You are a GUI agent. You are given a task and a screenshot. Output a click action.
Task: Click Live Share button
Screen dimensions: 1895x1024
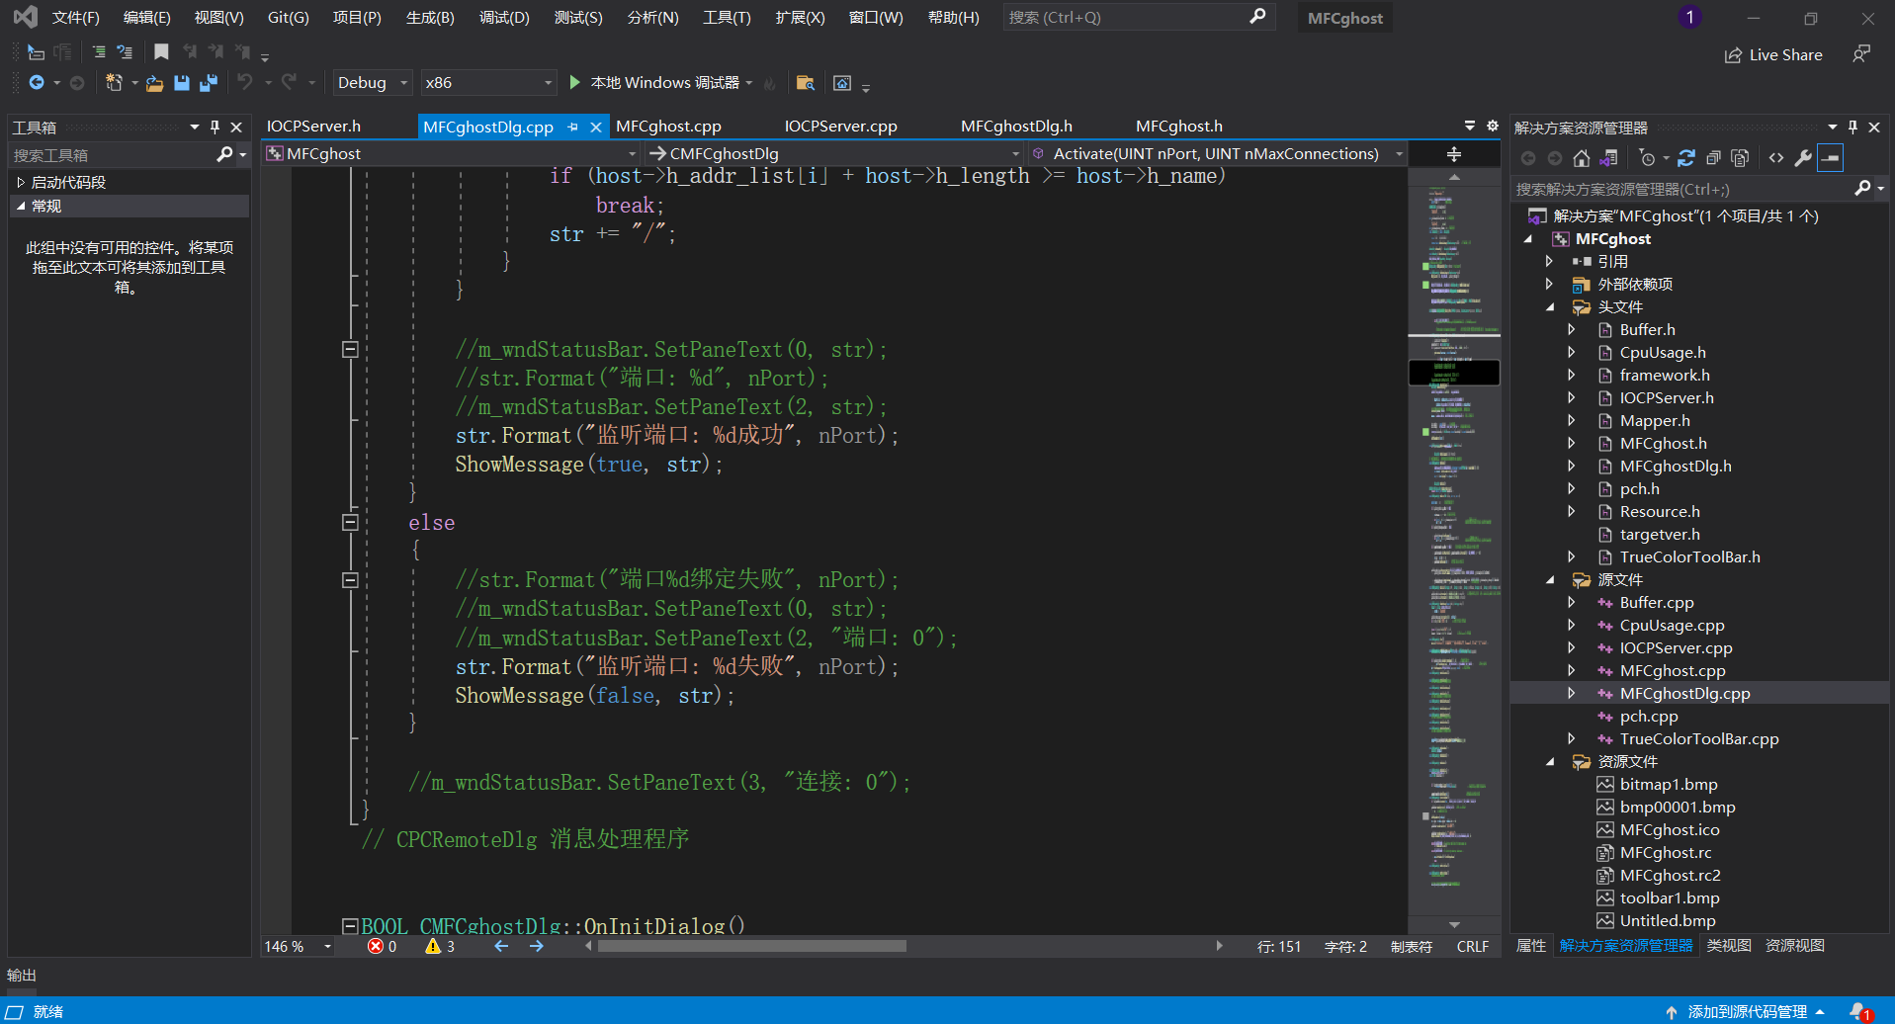pos(1773,55)
